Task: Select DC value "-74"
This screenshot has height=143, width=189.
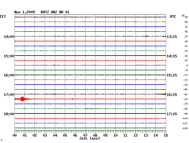Action: [186, 104]
